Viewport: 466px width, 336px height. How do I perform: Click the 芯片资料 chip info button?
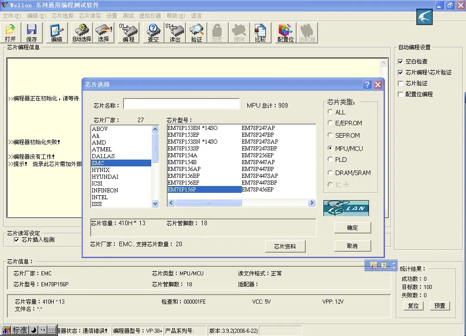click(x=285, y=247)
